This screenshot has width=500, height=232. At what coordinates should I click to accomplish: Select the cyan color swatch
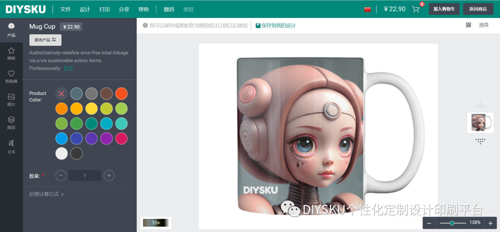(106, 123)
